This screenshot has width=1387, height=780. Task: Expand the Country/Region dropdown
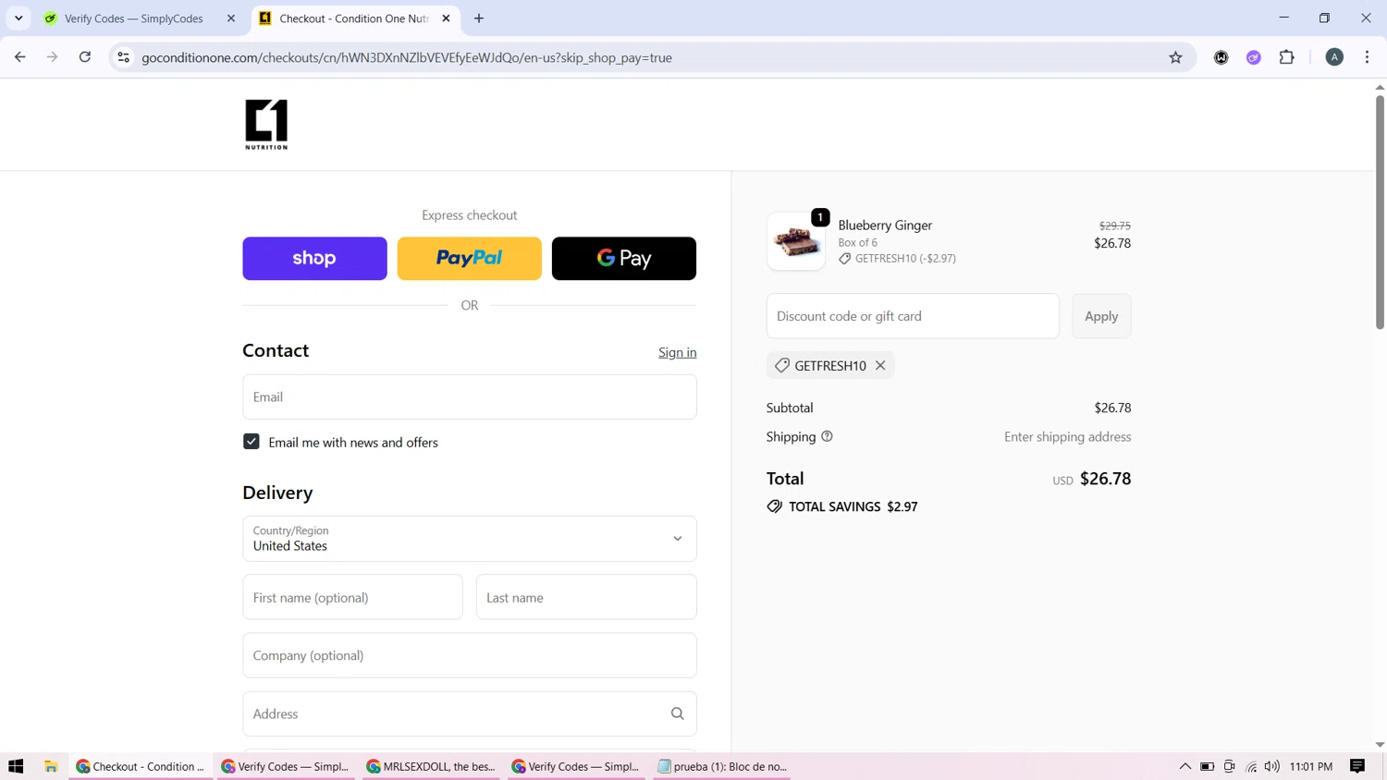469,539
